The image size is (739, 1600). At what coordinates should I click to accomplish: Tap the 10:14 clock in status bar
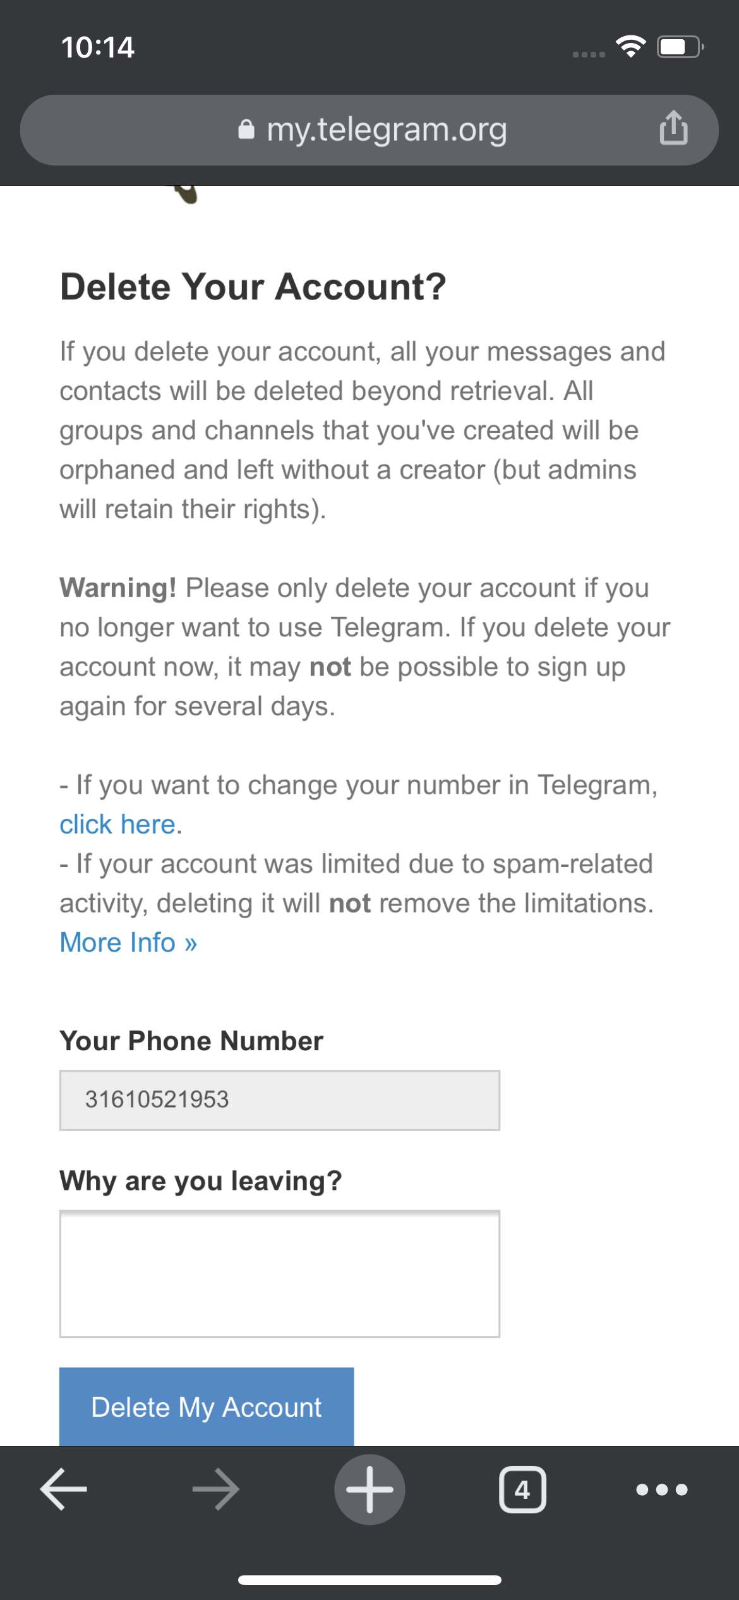click(x=98, y=47)
